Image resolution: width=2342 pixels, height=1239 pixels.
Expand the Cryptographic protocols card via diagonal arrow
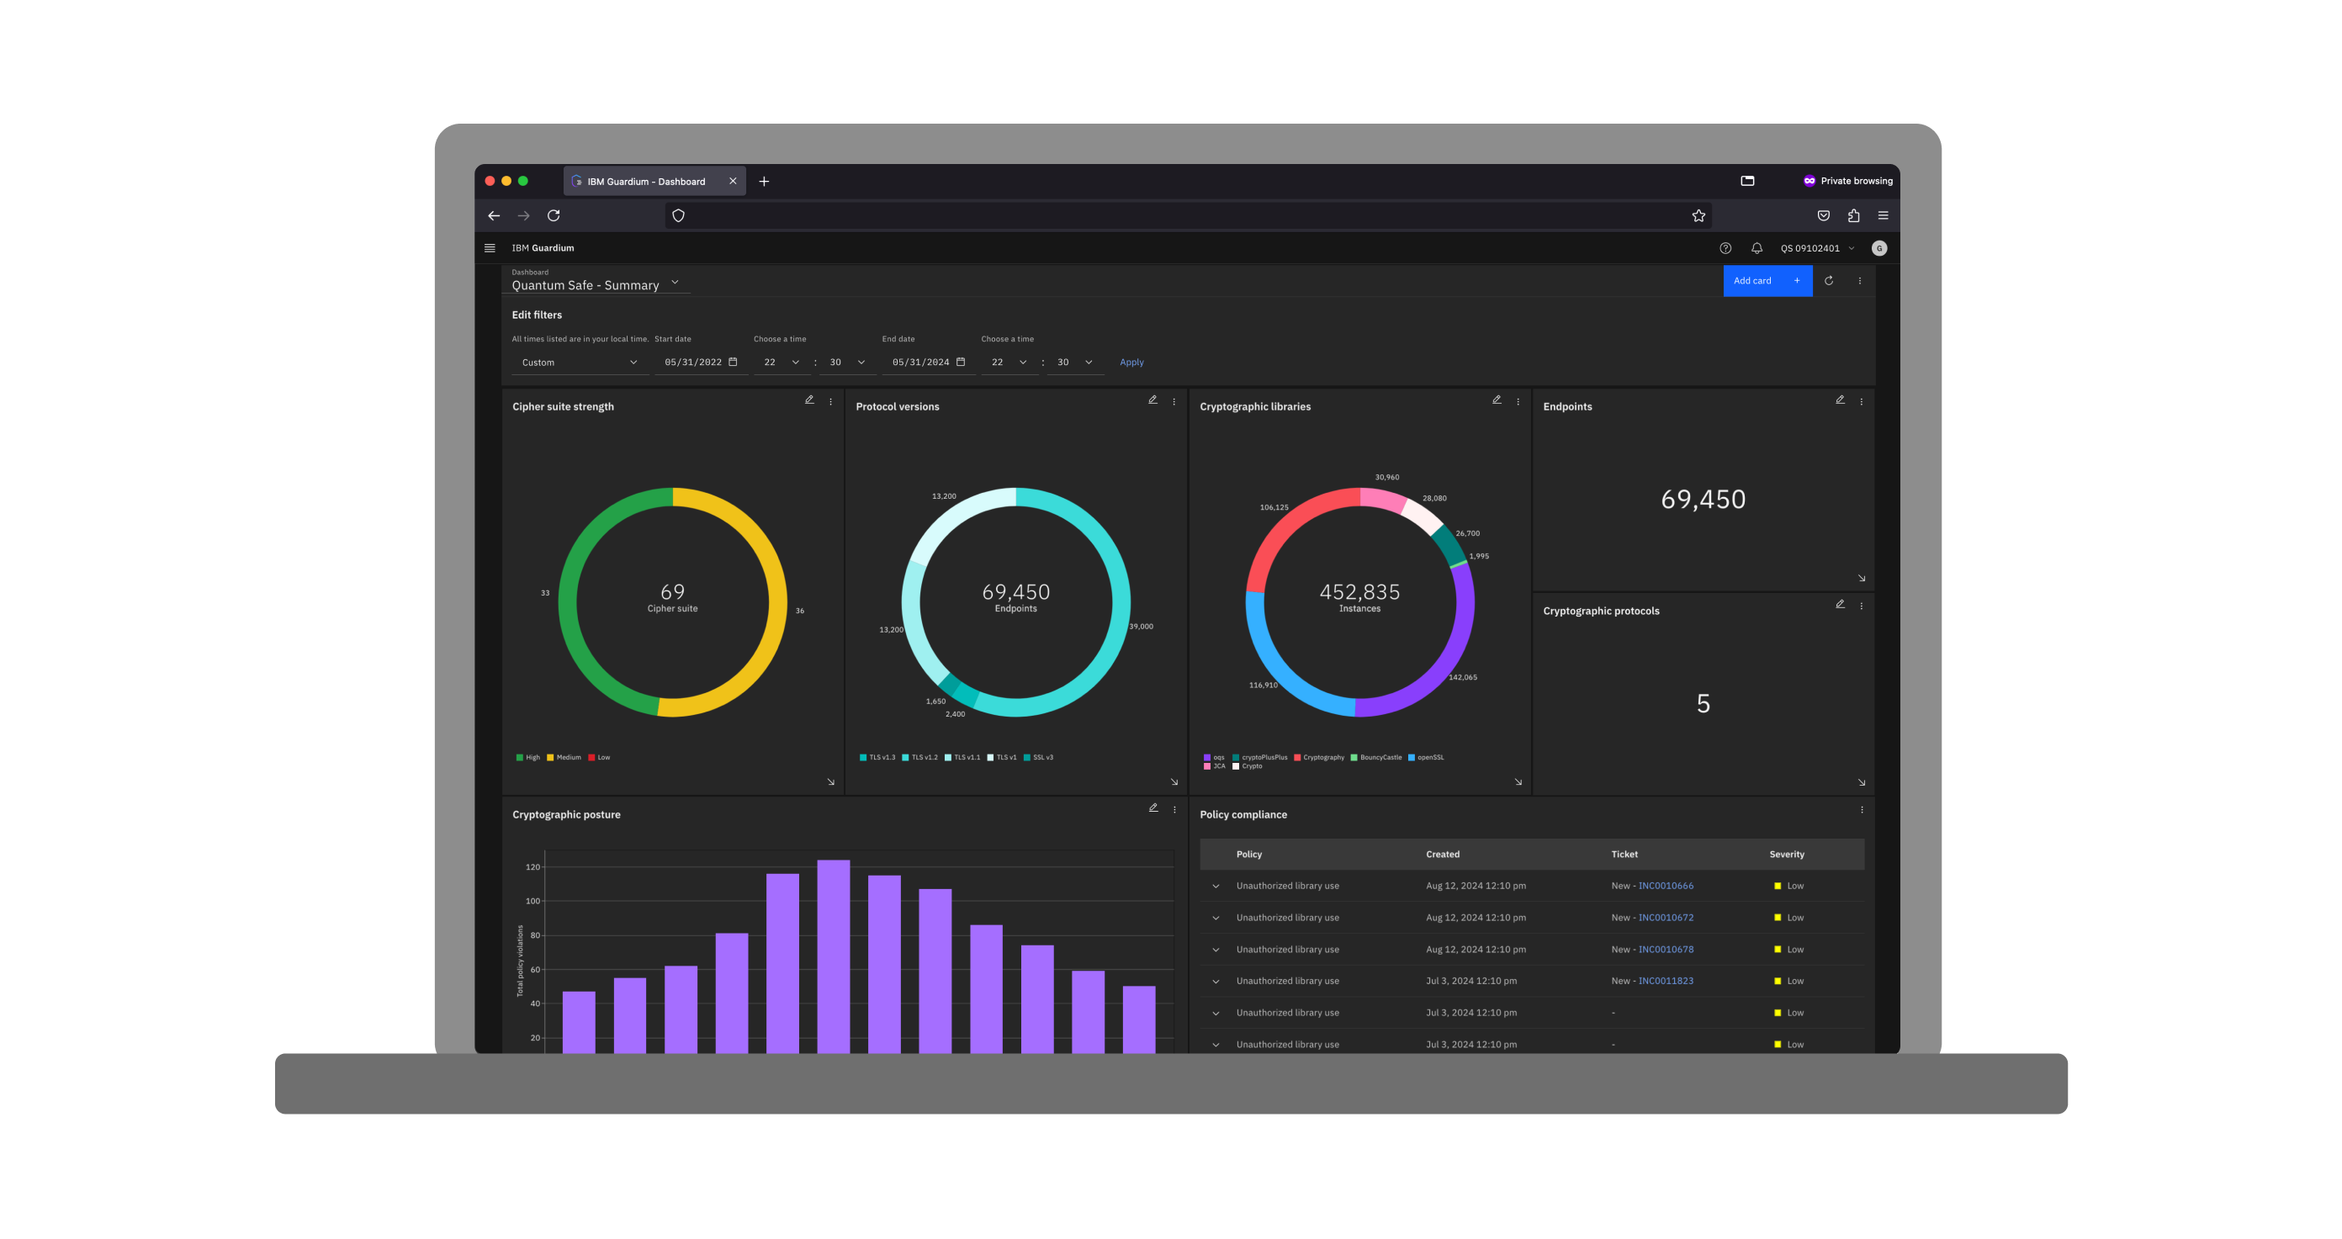point(1861,781)
